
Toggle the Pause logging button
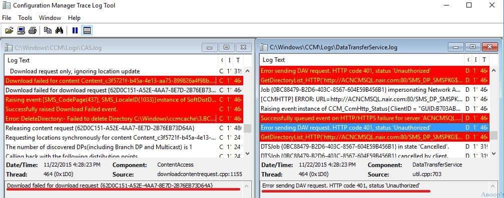pyautogui.click(x=75, y=30)
